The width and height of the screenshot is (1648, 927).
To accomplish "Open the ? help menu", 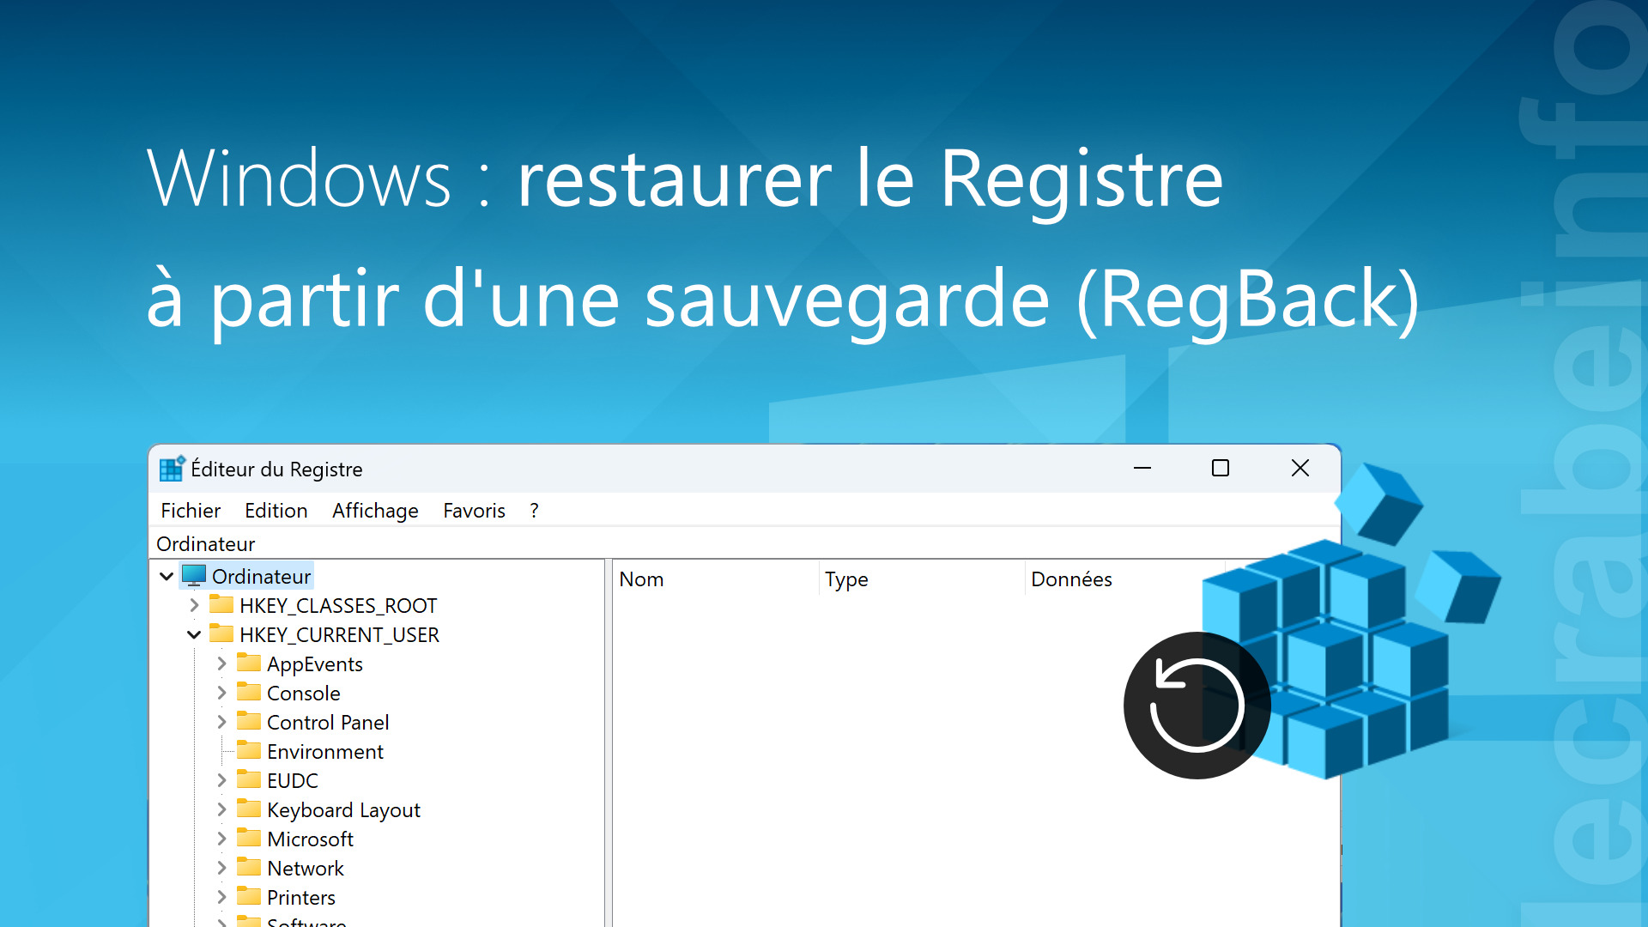I will tap(534, 511).
